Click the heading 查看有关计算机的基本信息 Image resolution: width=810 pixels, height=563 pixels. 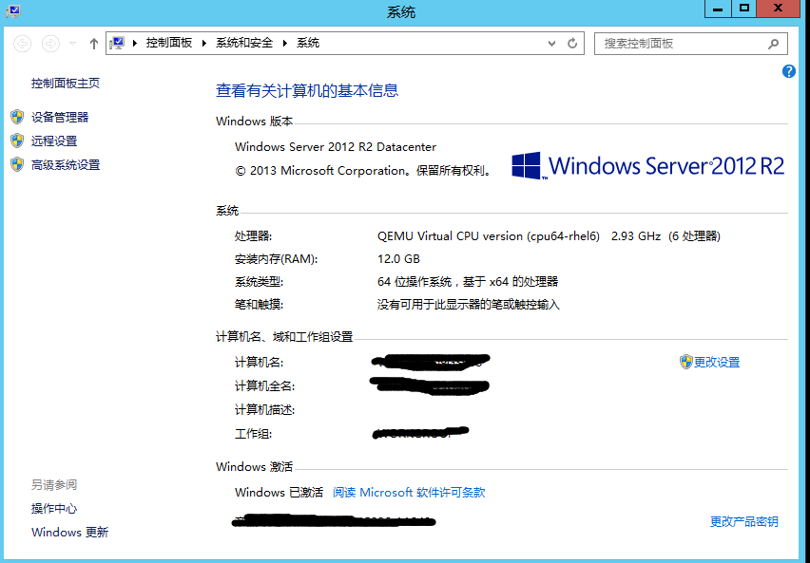(x=307, y=91)
